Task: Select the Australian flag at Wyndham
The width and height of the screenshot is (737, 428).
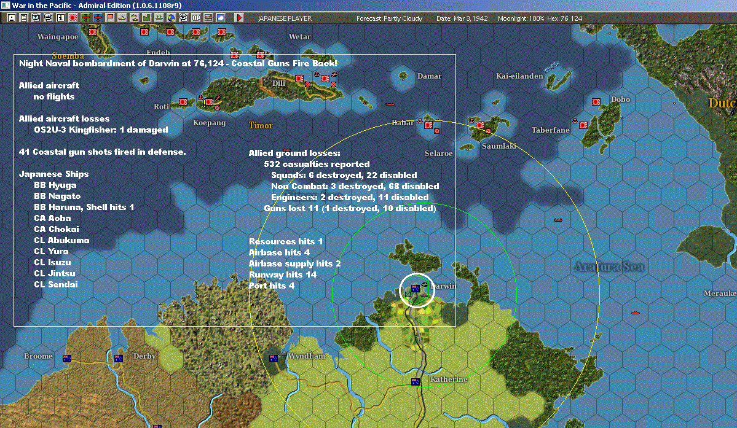Action: [x=273, y=359]
